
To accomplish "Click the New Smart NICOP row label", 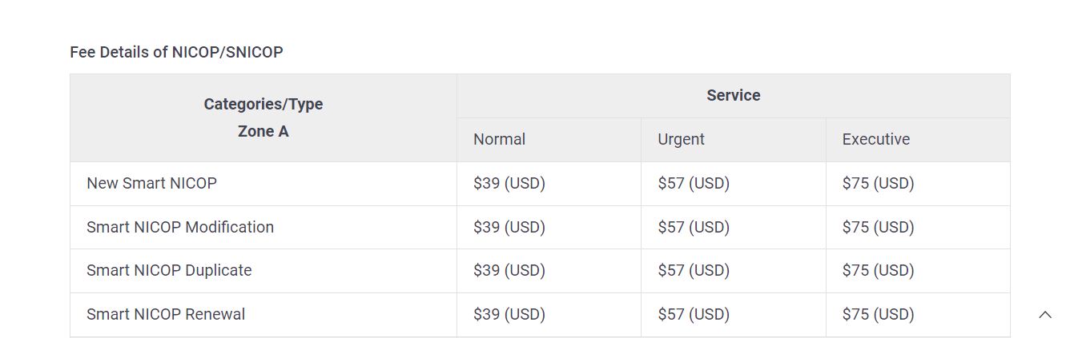I will click(151, 183).
